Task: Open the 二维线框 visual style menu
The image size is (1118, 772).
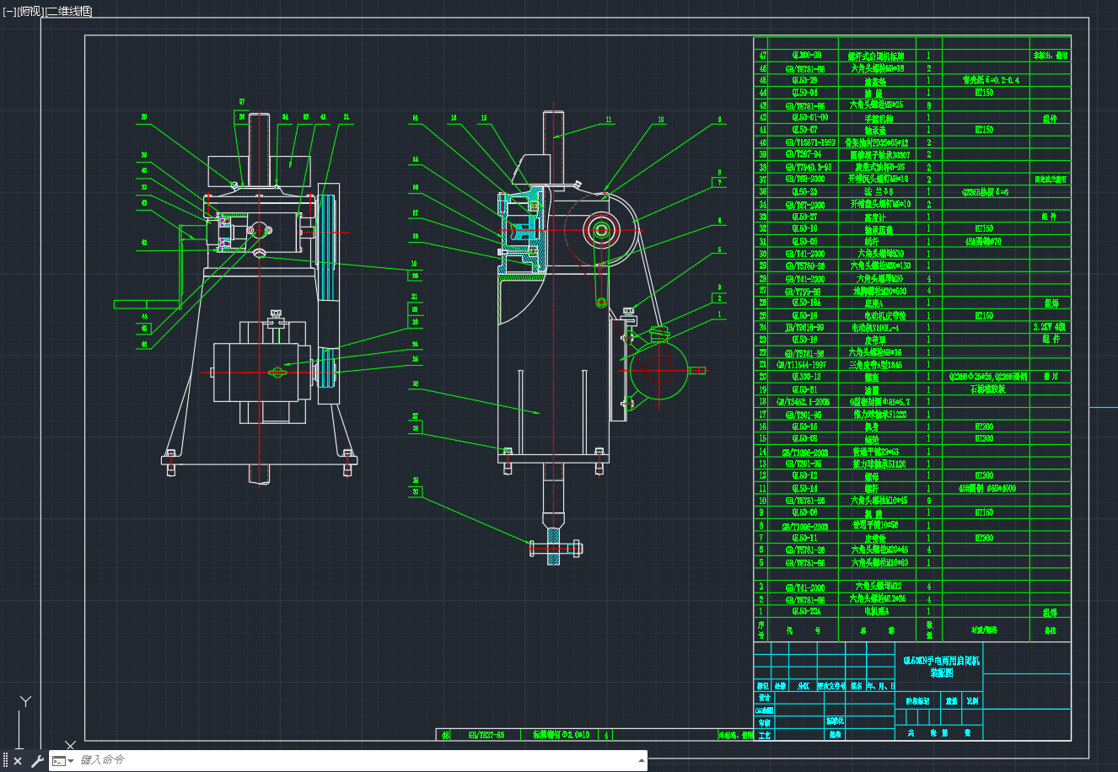Action: 68,12
